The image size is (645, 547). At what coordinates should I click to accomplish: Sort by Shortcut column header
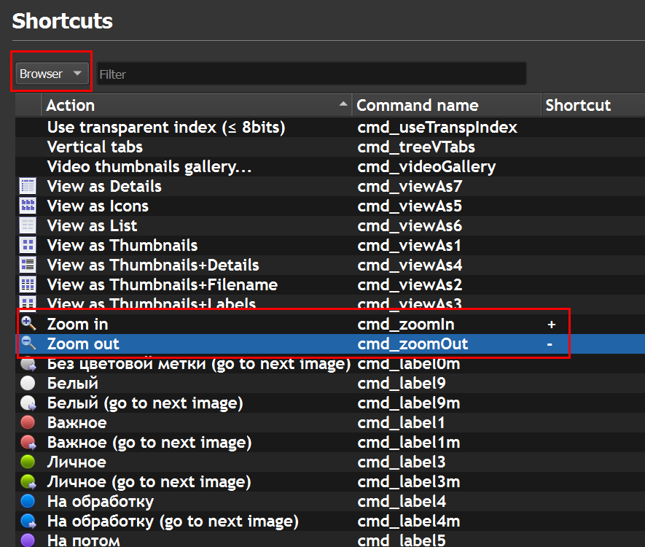click(578, 106)
